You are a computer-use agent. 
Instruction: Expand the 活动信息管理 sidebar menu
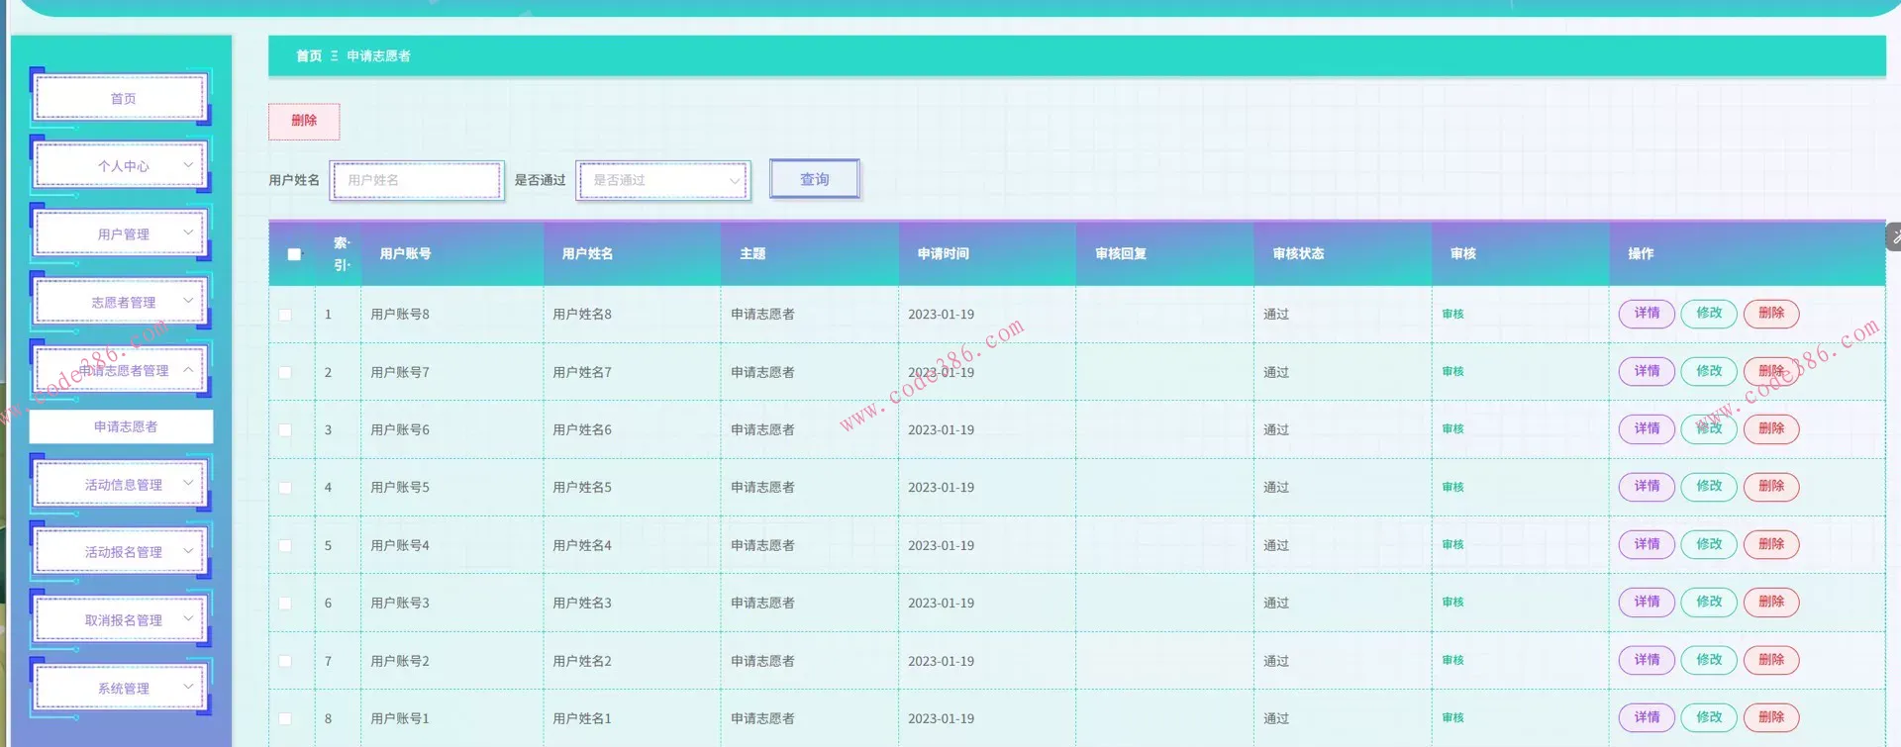(x=122, y=485)
